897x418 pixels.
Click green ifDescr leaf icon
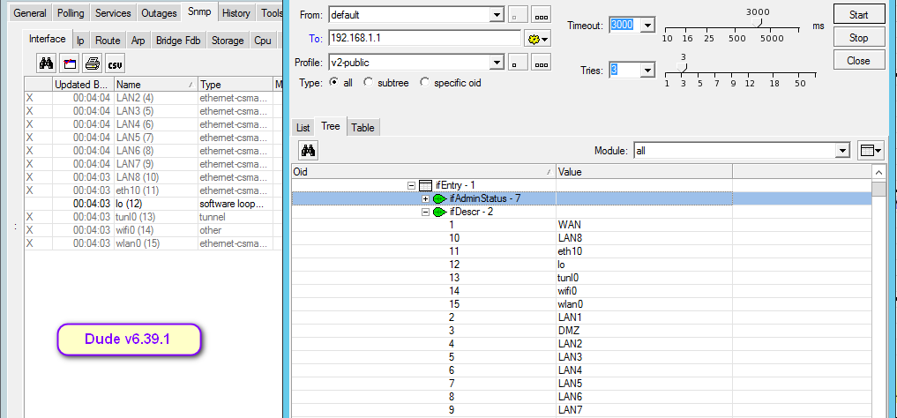point(439,213)
